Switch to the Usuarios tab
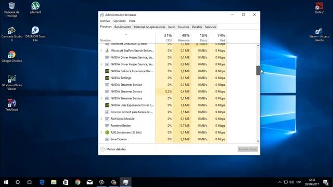 tap(184, 27)
